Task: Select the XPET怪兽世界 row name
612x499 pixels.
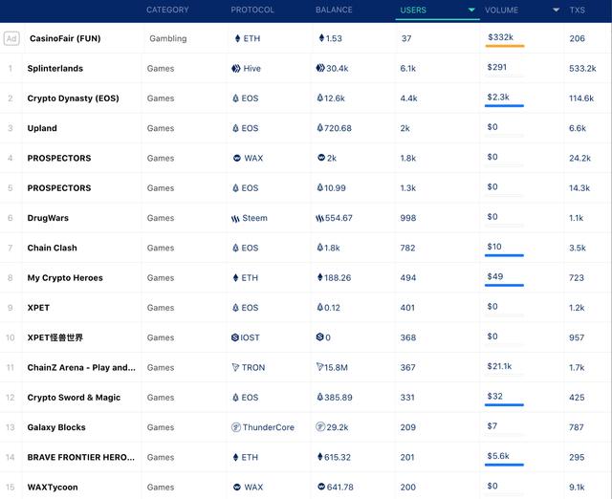Action: (x=55, y=337)
